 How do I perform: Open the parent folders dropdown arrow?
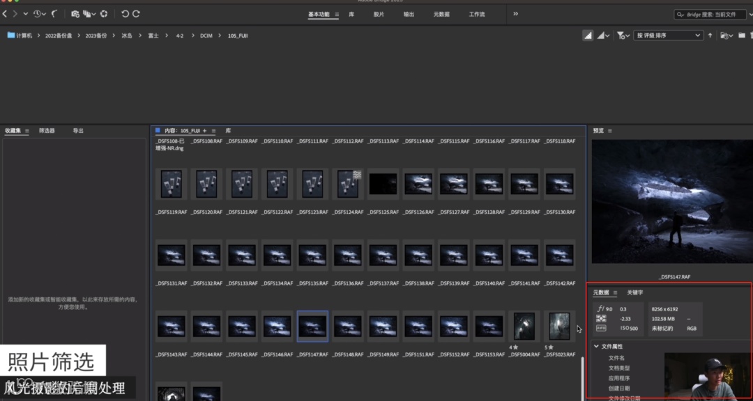click(26, 15)
